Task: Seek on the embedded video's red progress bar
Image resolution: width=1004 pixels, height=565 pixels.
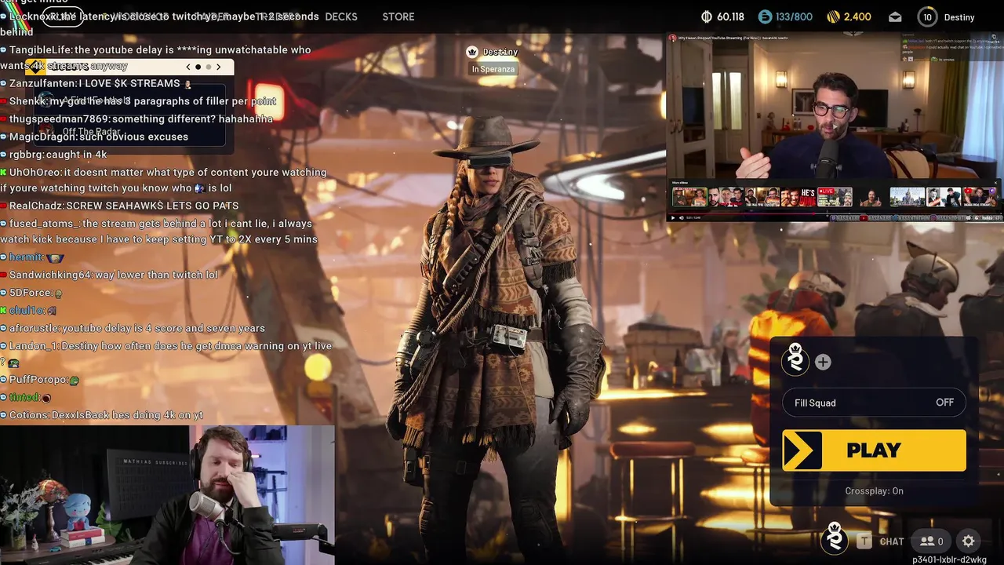Action: 835,213
